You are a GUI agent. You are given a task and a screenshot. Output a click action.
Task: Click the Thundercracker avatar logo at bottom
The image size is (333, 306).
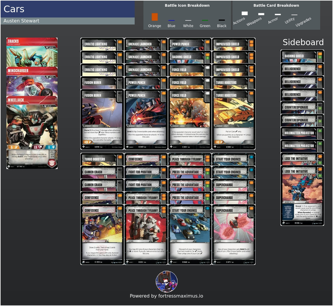point(167,282)
